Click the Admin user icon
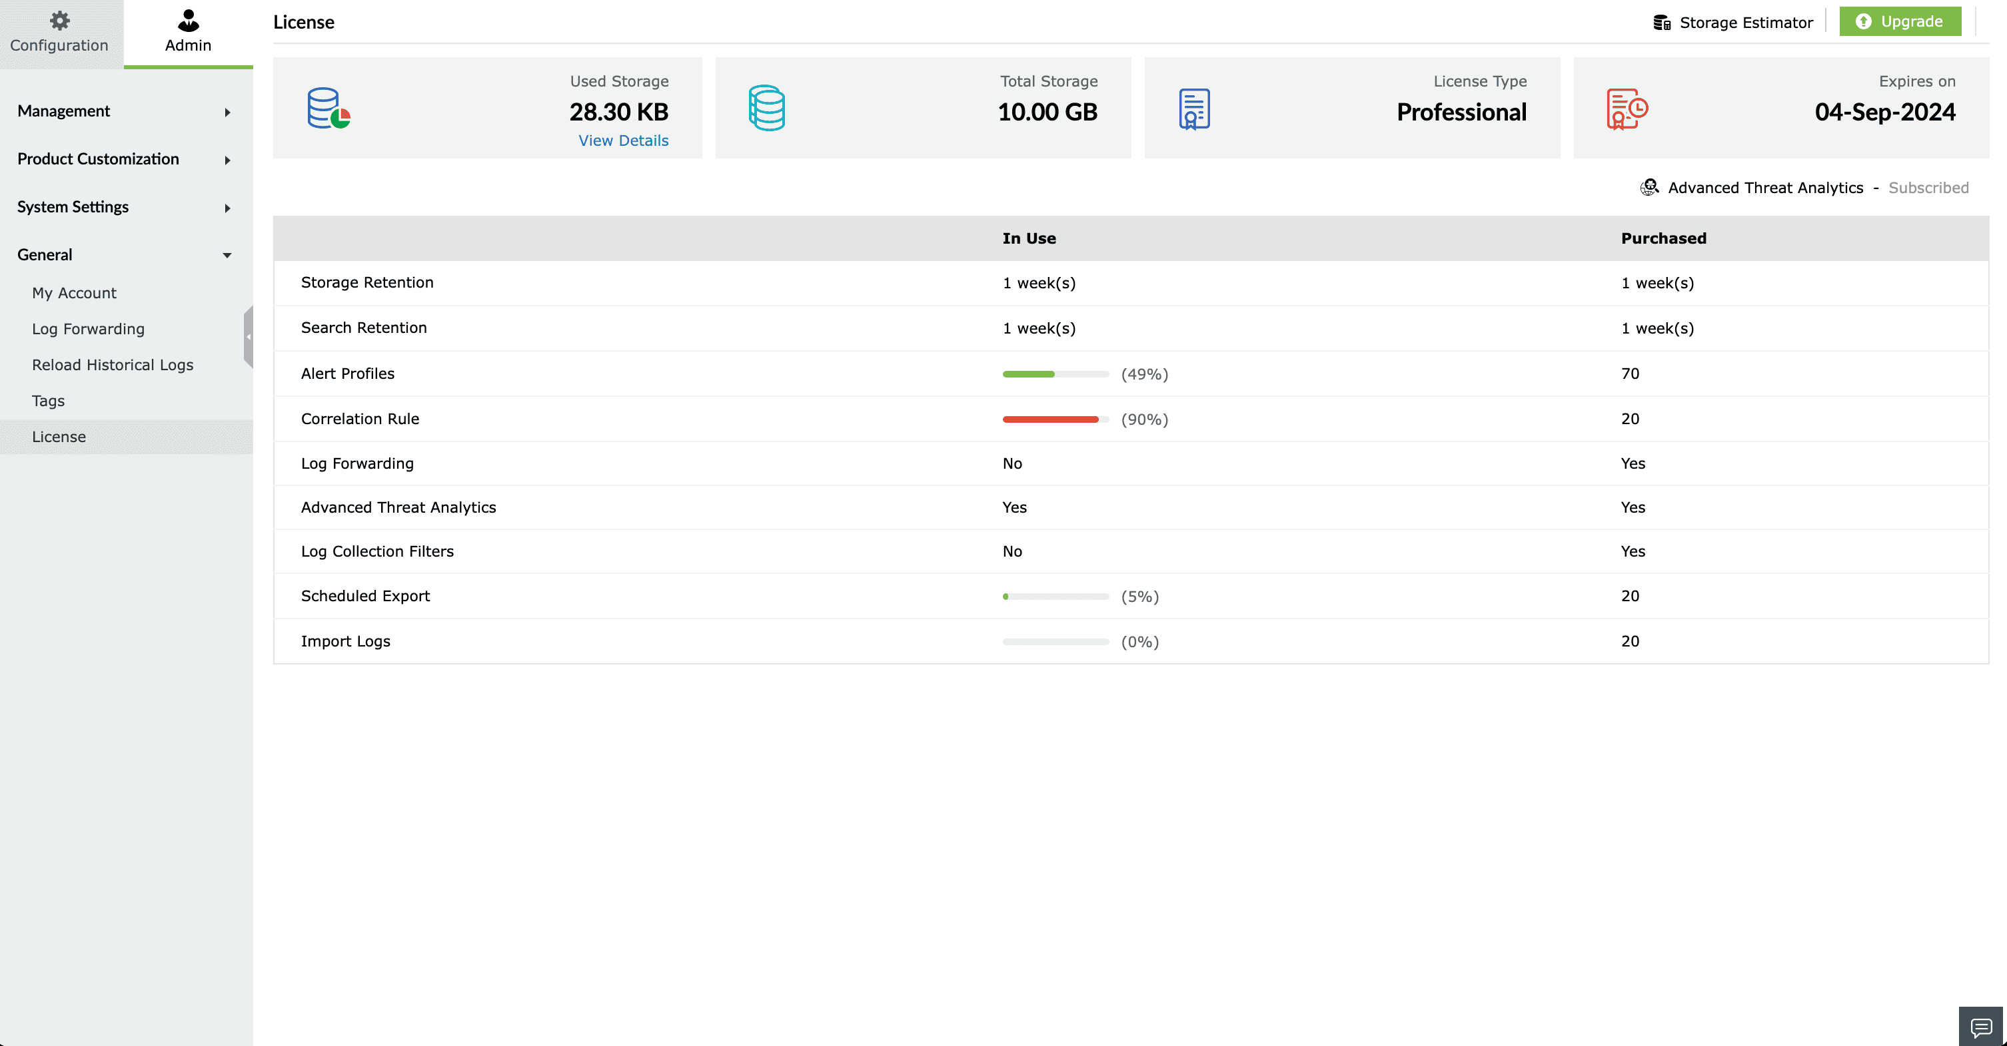 click(188, 20)
